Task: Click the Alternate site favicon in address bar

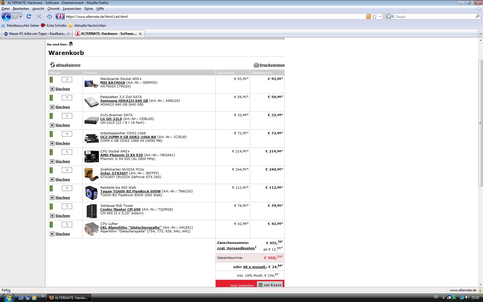Action: click(60, 16)
